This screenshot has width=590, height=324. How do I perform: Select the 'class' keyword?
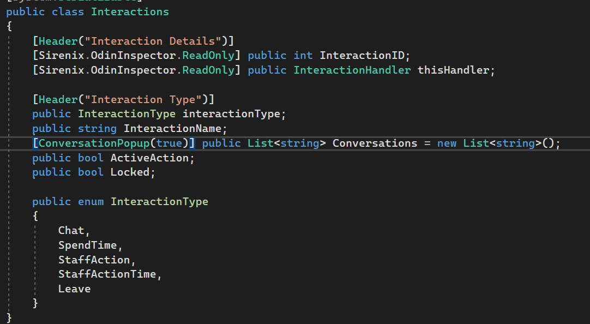coord(68,11)
